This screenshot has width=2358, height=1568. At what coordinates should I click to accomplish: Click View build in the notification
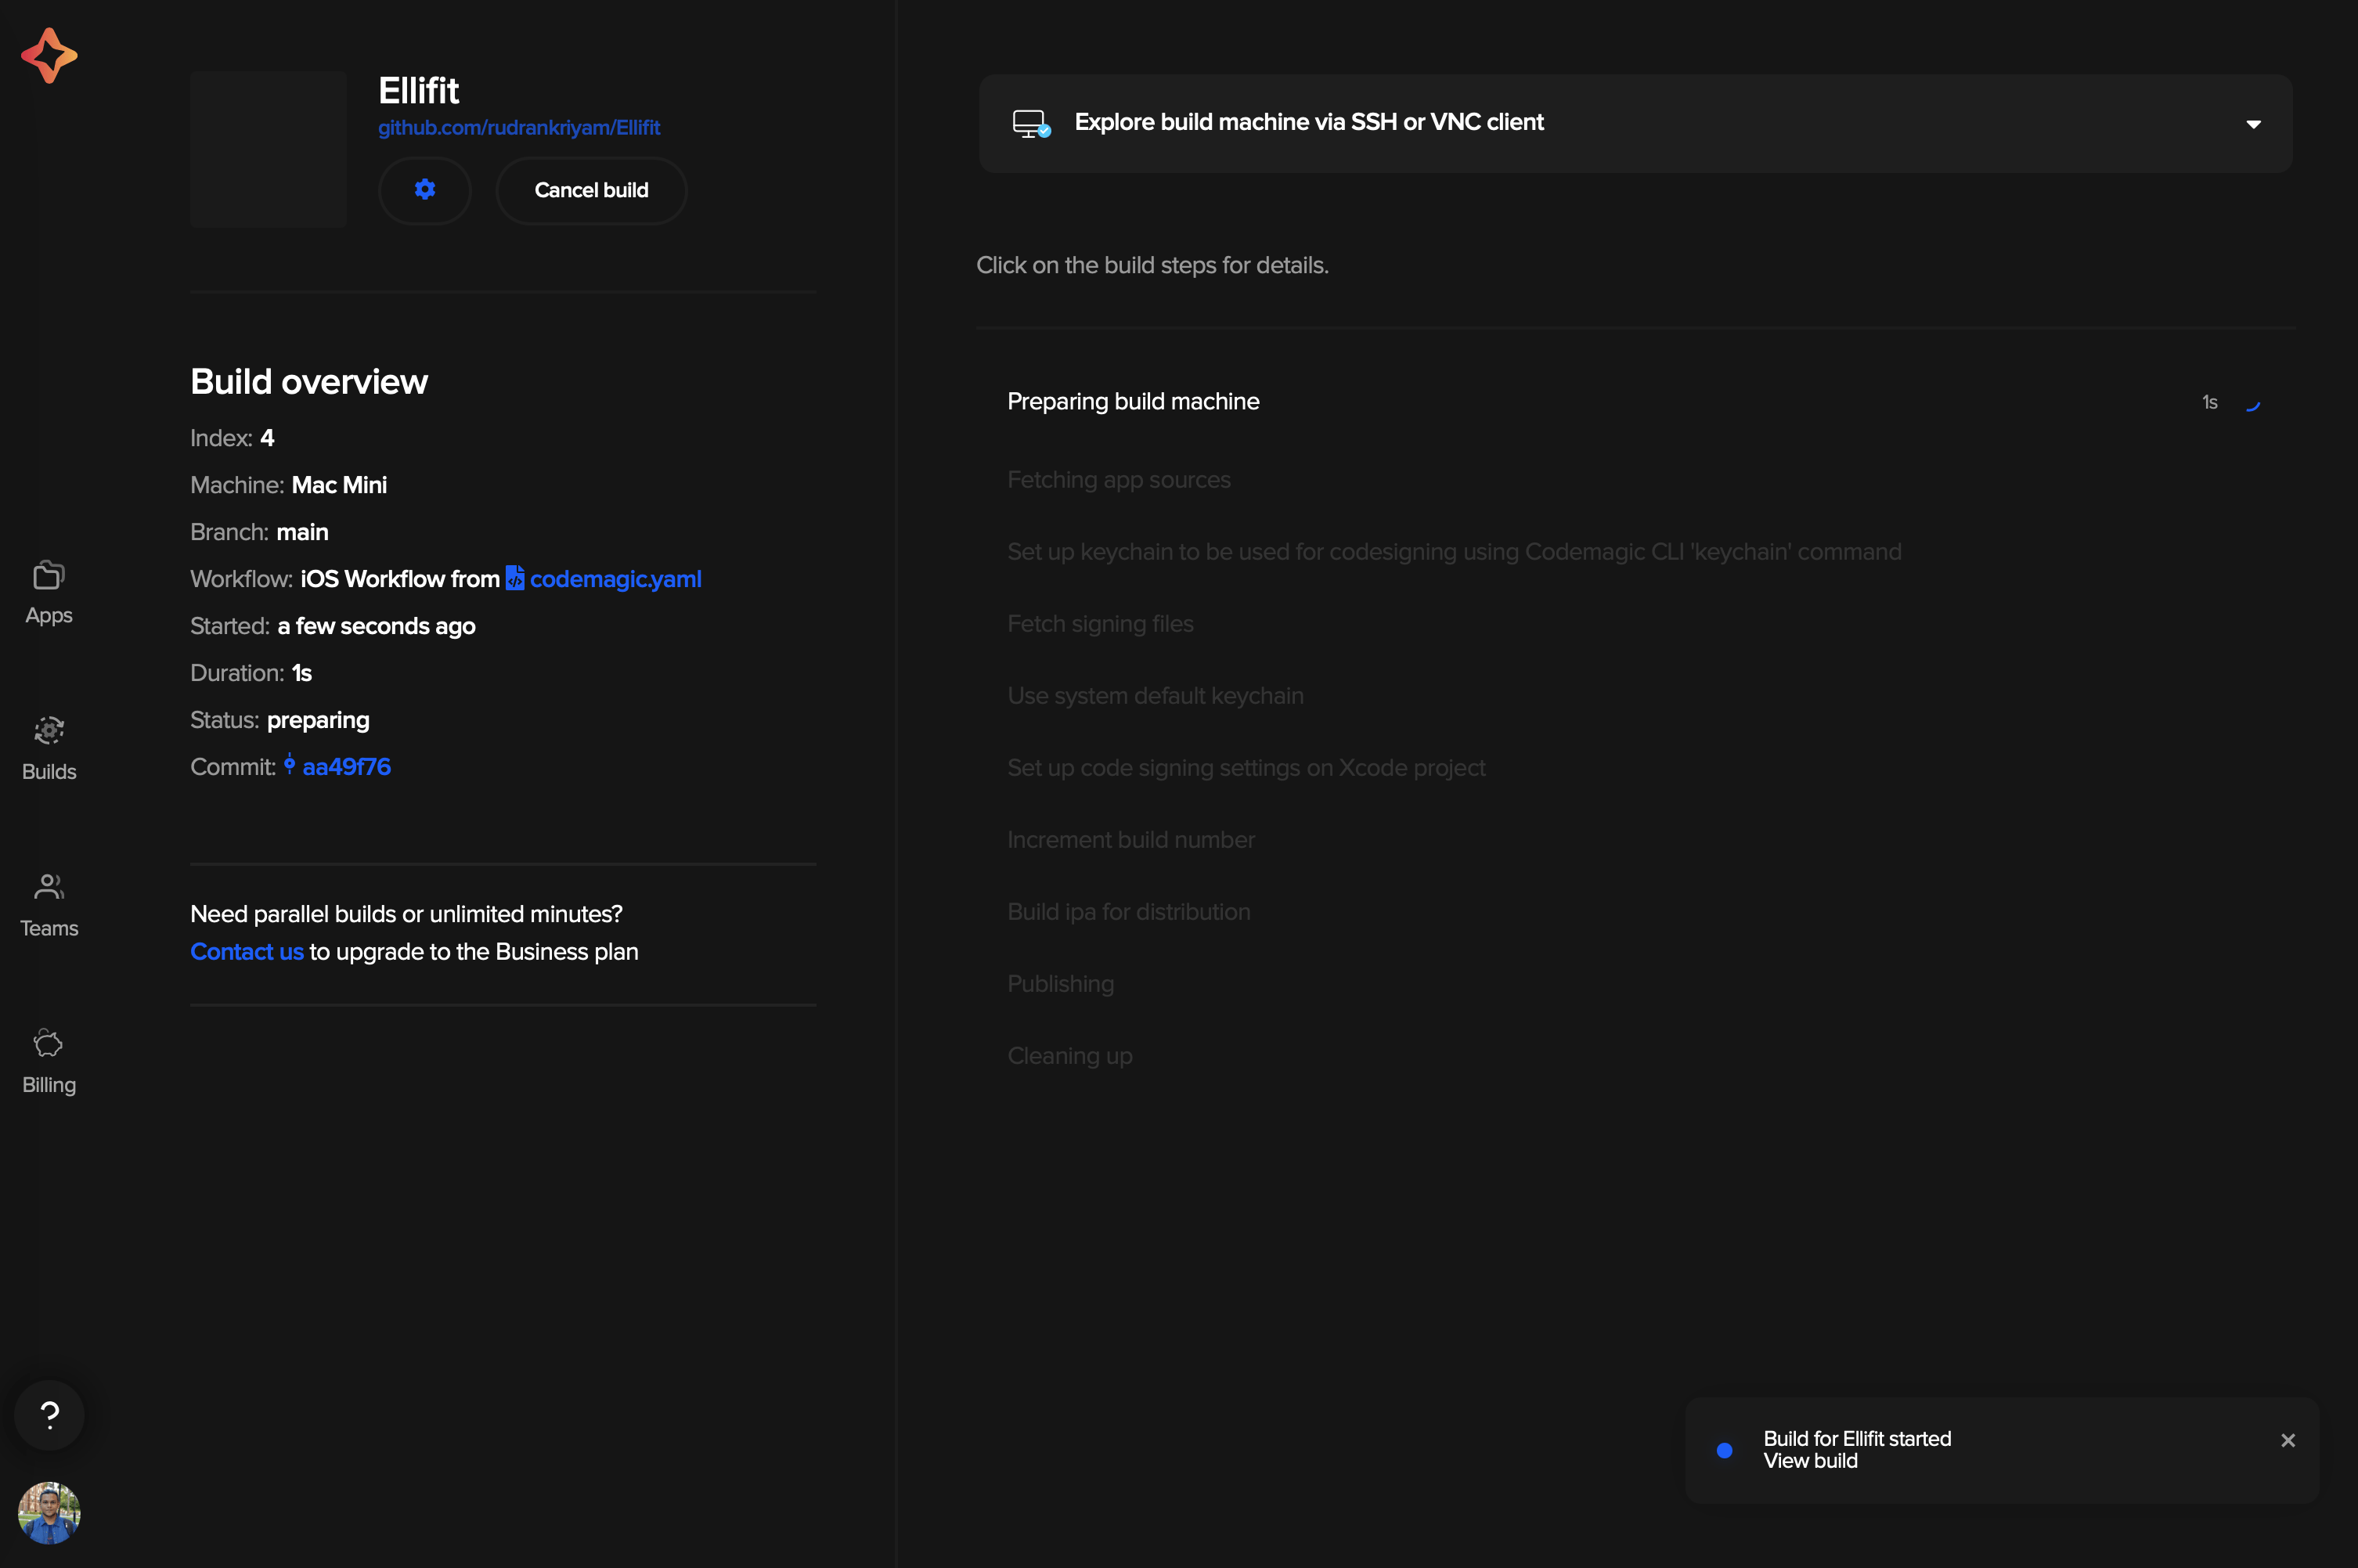[x=1810, y=1461]
